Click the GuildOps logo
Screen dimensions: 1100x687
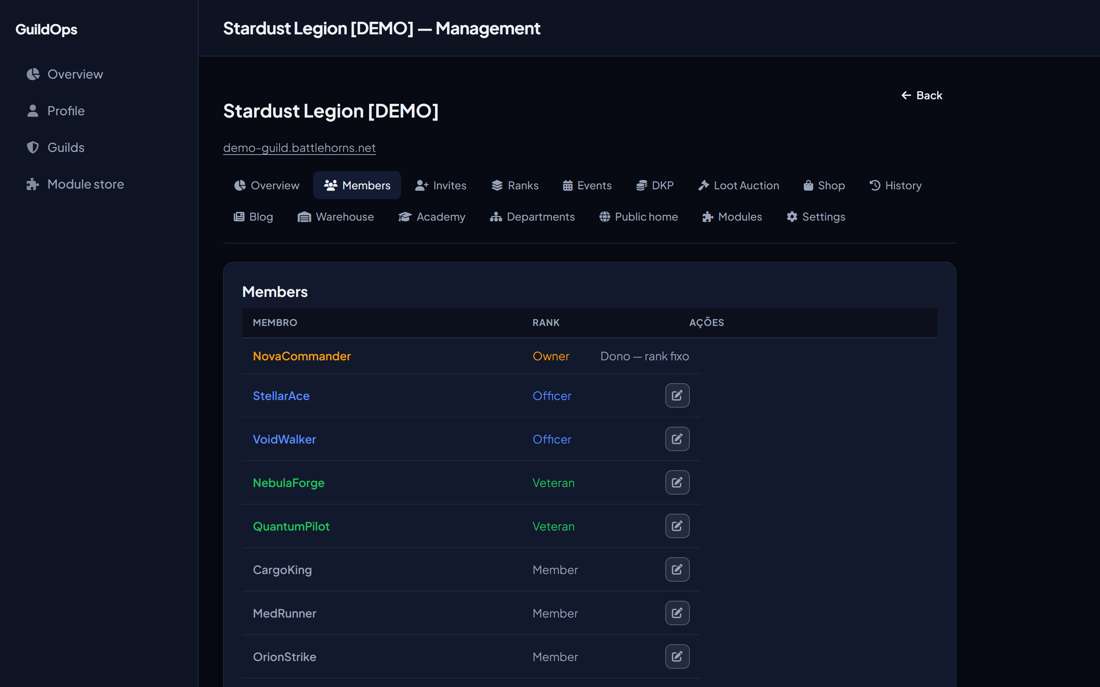[46, 29]
